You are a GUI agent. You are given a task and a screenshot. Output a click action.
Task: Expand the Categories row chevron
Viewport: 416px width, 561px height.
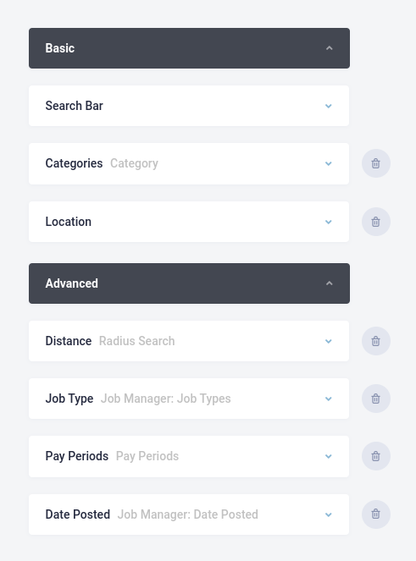(328, 163)
